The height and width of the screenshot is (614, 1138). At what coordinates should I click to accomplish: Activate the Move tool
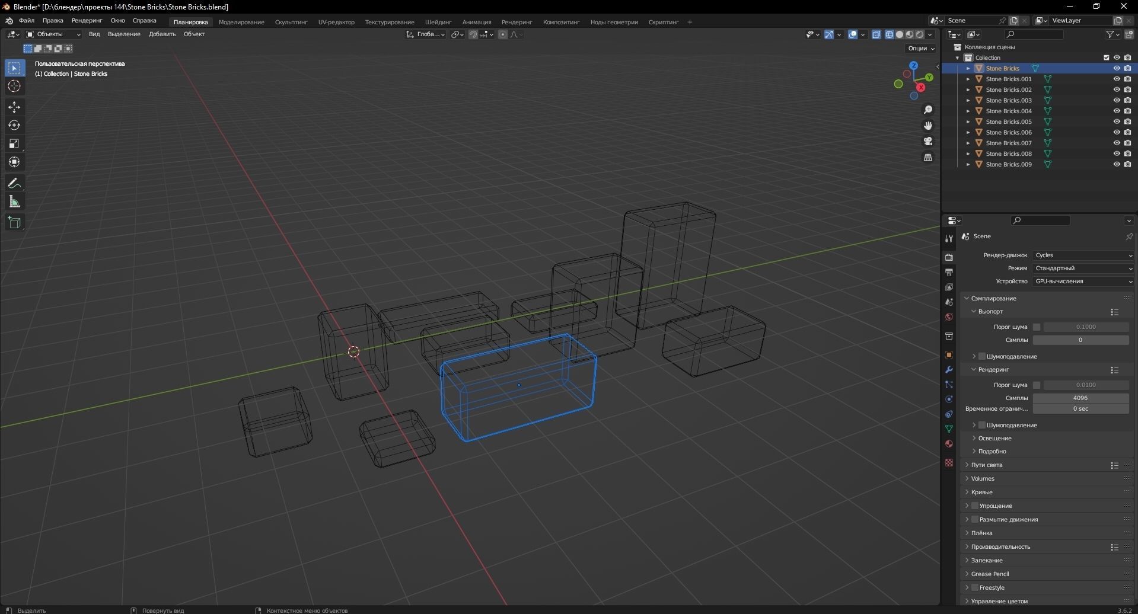pos(14,107)
